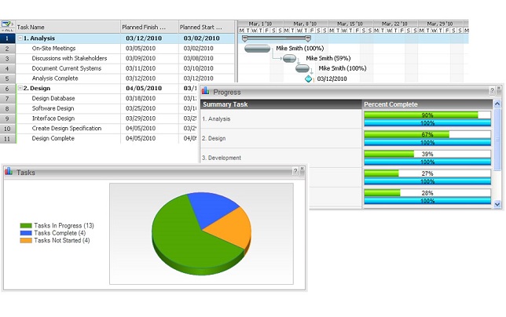Close the Progress panel
506x317 pixels.
pyautogui.click(x=499, y=92)
